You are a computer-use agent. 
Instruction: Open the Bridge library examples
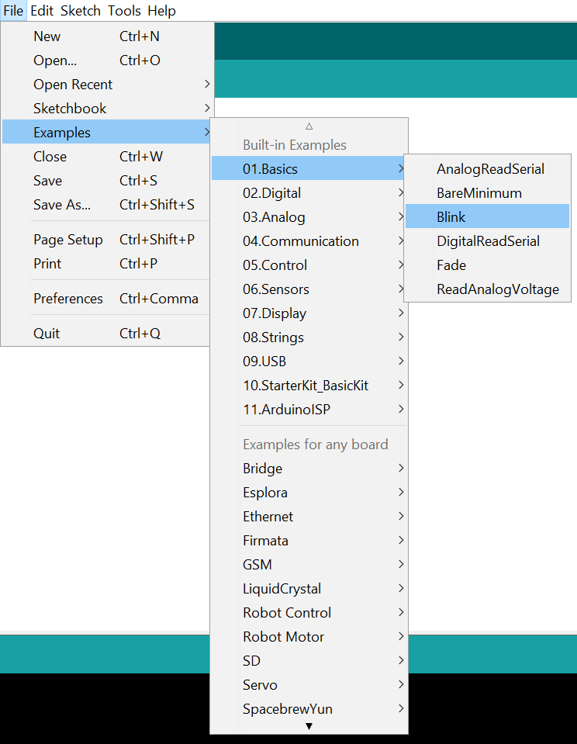[309, 469]
